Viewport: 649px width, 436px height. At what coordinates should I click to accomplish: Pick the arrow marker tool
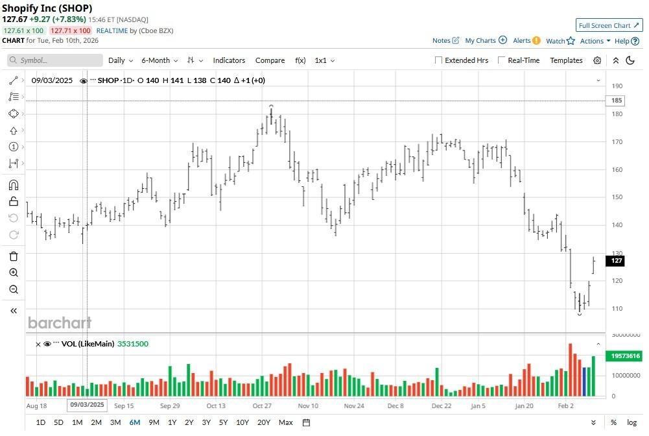[x=13, y=131]
